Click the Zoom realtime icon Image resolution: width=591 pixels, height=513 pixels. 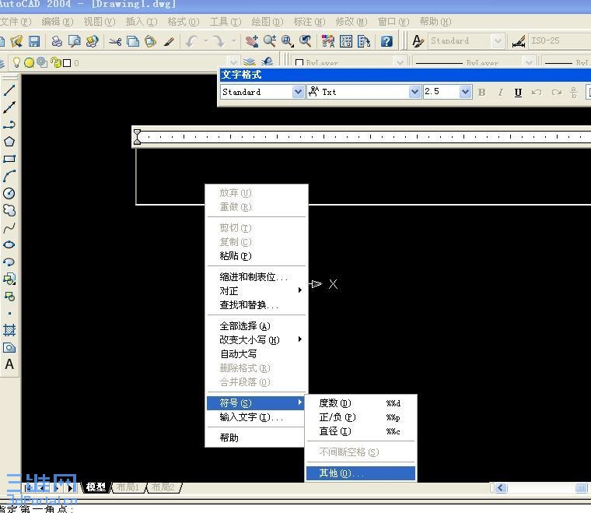(270, 41)
